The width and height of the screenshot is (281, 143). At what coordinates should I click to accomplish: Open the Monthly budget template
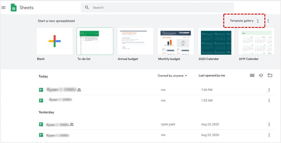point(176,41)
